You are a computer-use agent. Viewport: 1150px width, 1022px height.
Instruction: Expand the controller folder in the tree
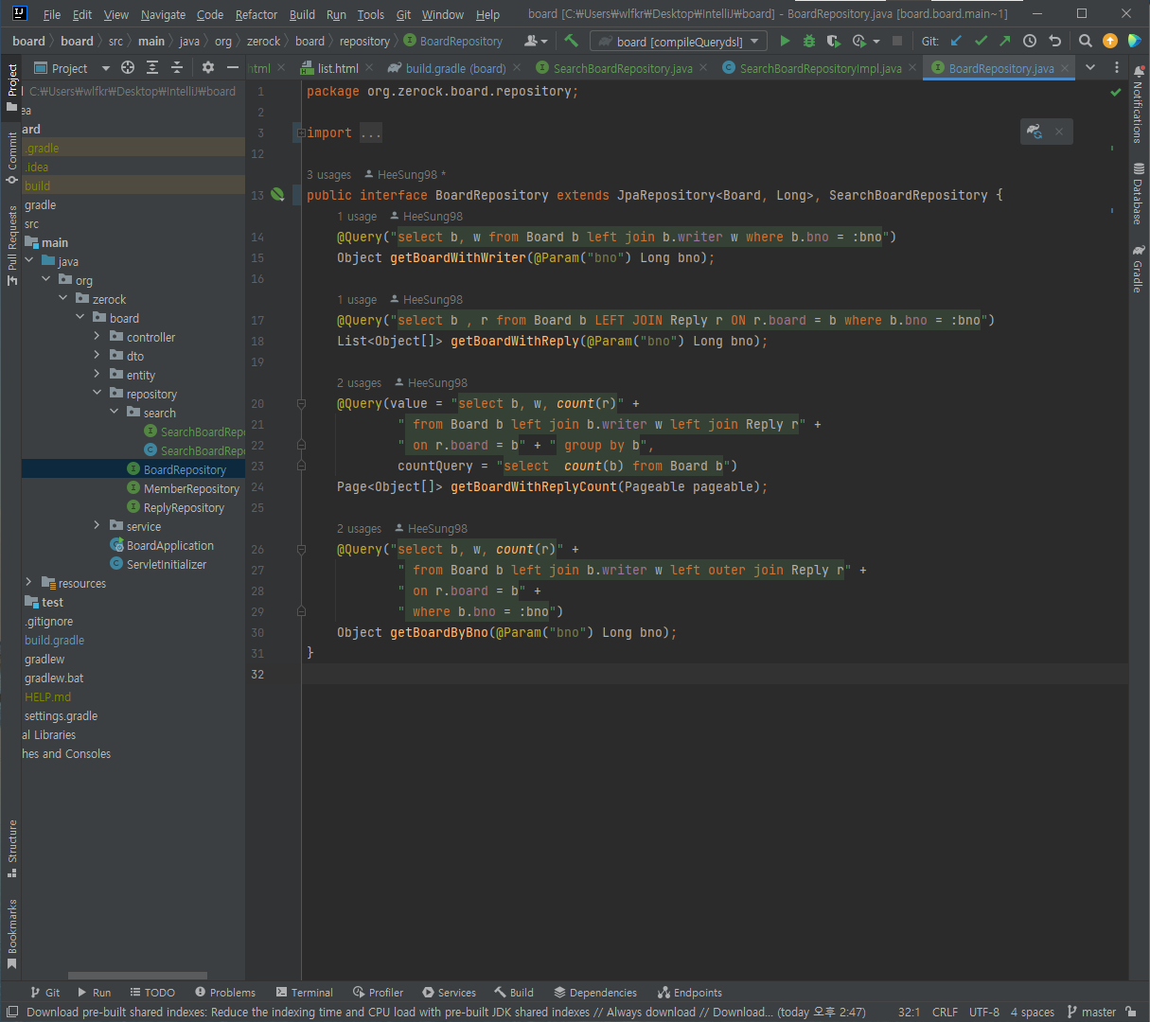(x=97, y=337)
